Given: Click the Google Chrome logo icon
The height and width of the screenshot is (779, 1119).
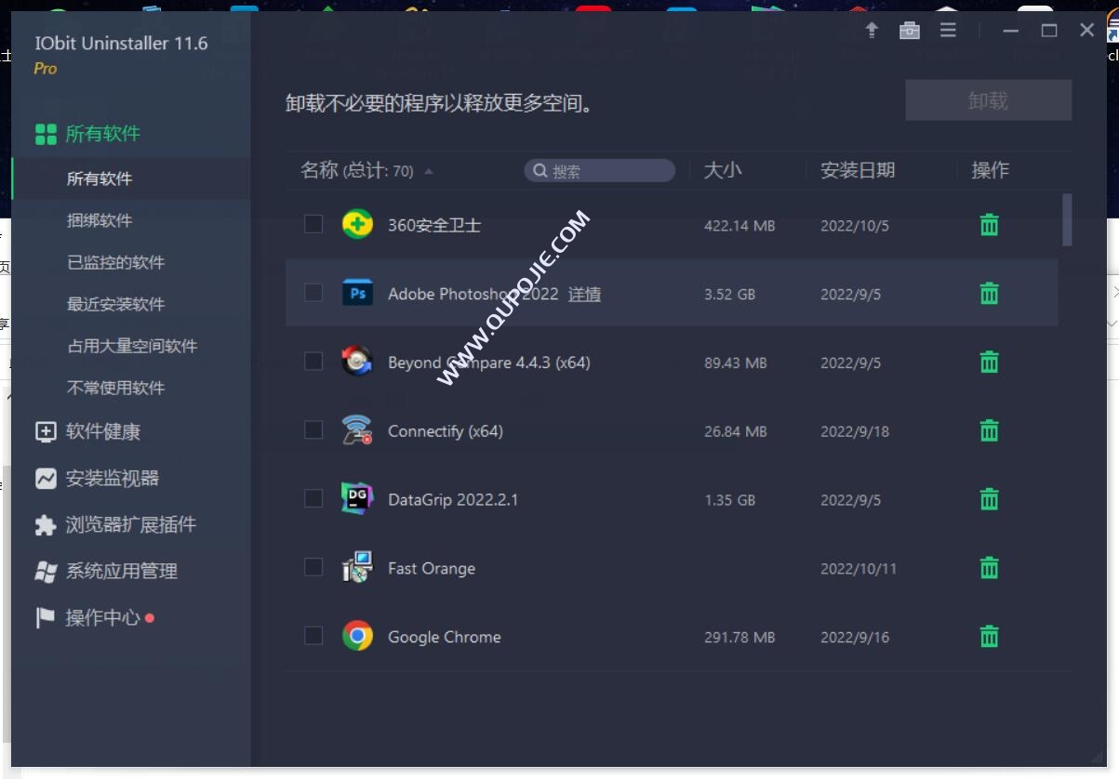Looking at the screenshot, I should 357,636.
